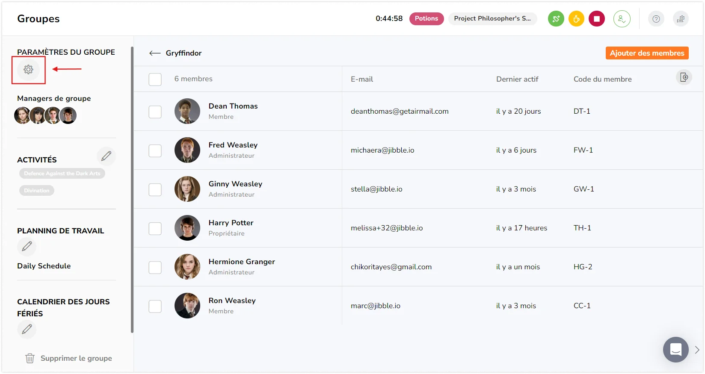The image size is (705, 374).
Task: Open the Project Philosopher's S... selector
Action: pyautogui.click(x=492, y=19)
